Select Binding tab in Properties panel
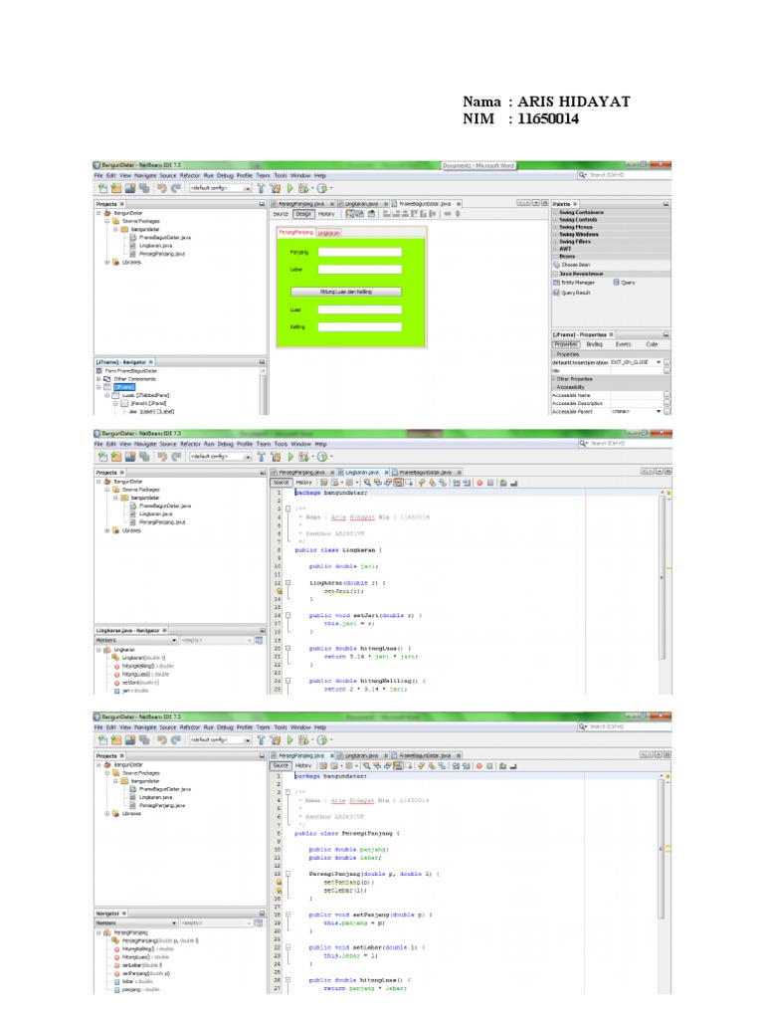Screen dimensions: 764x1019 pyautogui.click(x=594, y=343)
